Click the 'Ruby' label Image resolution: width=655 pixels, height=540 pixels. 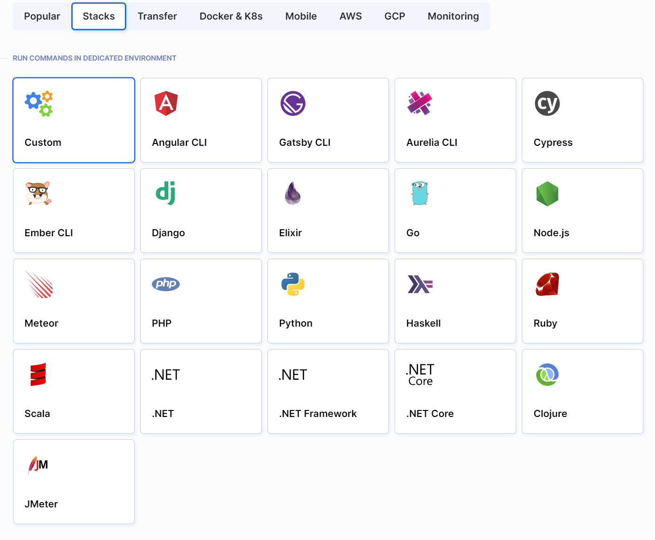tap(546, 323)
